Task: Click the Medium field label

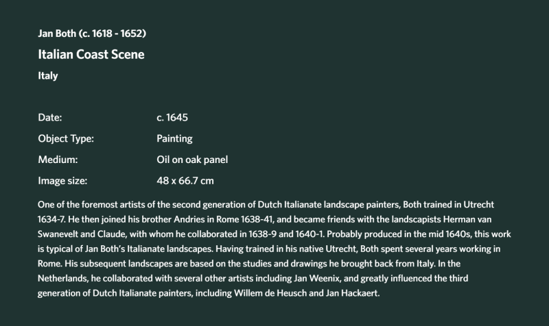Action: click(x=58, y=160)
